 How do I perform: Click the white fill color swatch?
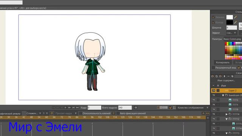tap(230, 17)
